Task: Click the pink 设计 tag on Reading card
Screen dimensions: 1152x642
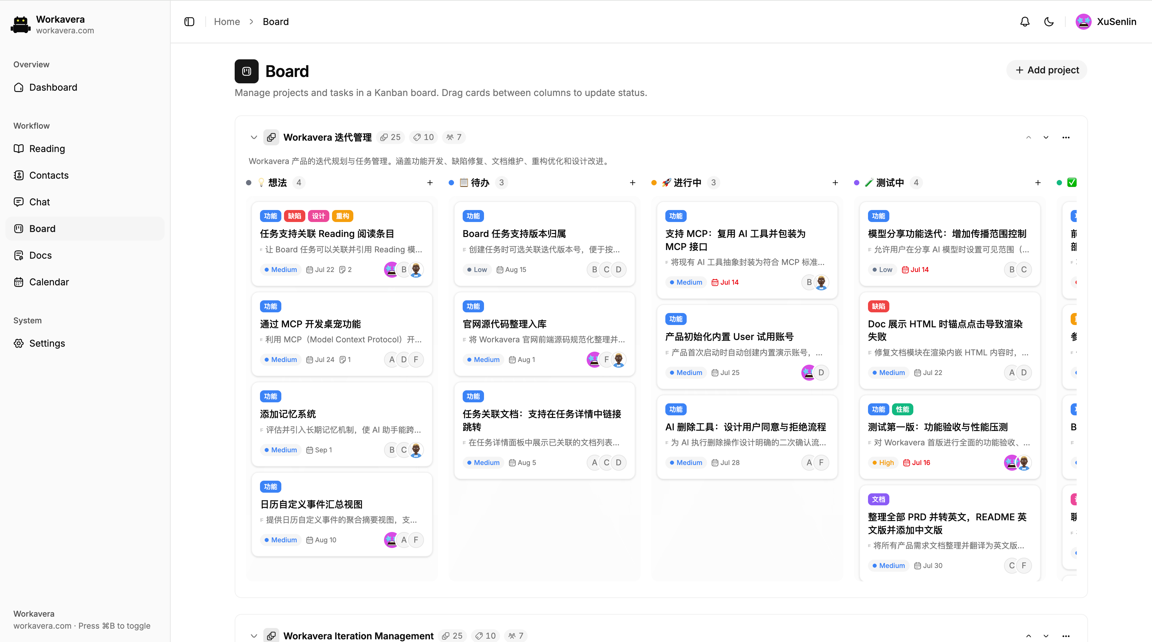Action: click(318, 216)
